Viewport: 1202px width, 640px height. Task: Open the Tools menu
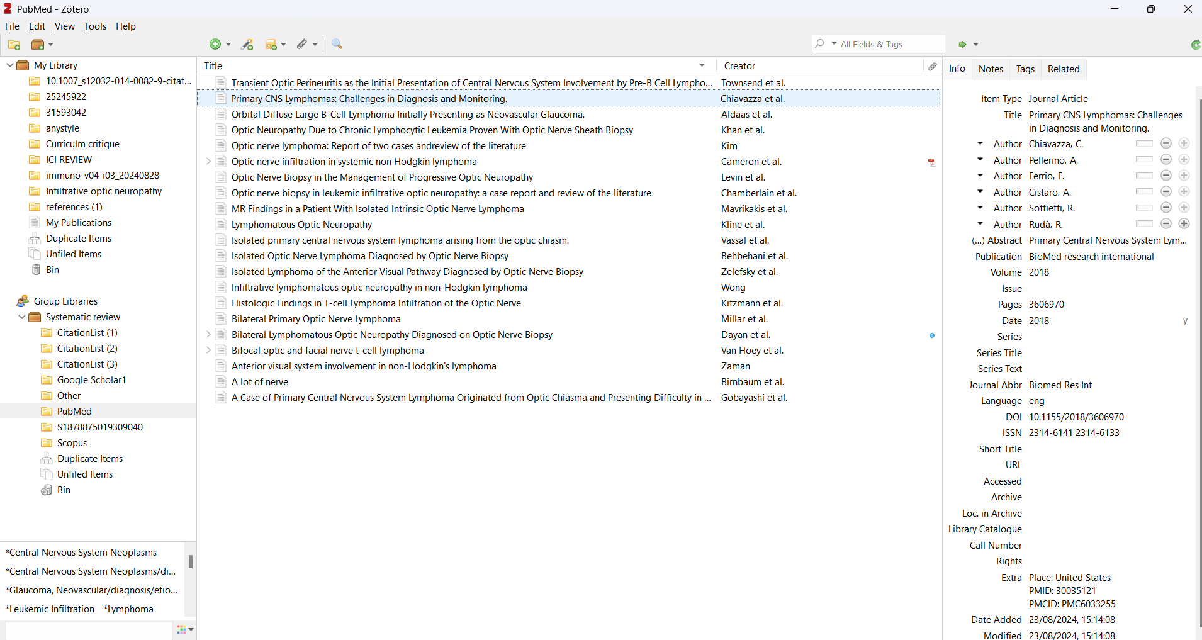click(95, 26)
